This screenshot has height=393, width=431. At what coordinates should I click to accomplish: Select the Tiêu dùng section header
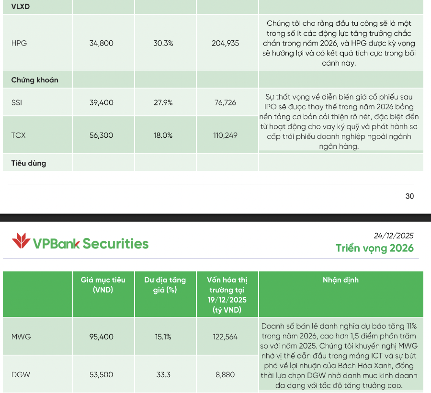click(x=29, y=163)
